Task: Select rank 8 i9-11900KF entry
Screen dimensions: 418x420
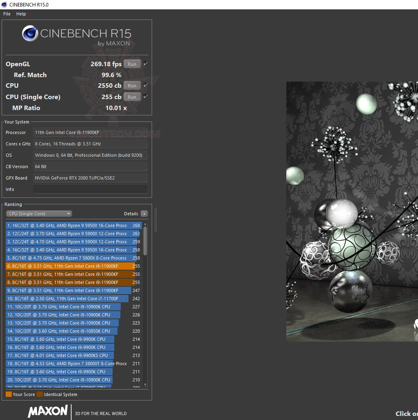Action: pos(74,282)
